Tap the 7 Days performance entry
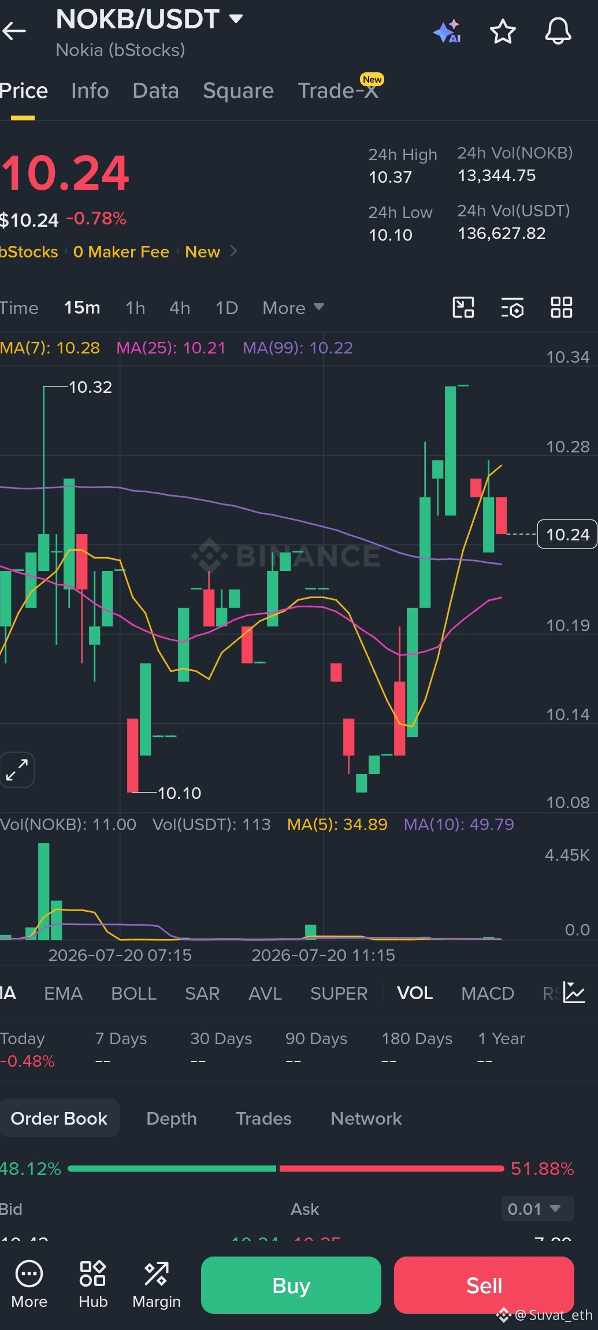 pyautogui.click(x=121, y=1049)
